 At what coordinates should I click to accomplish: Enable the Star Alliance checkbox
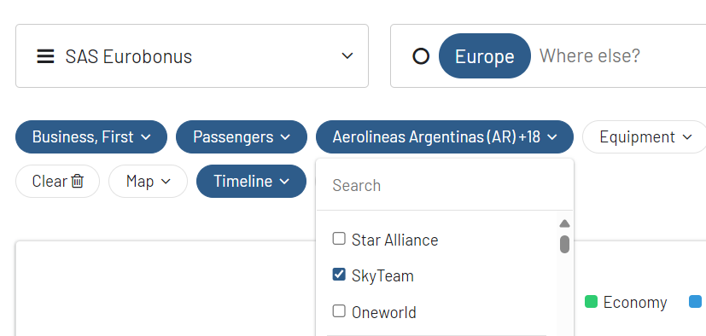(x=339, y=239)
